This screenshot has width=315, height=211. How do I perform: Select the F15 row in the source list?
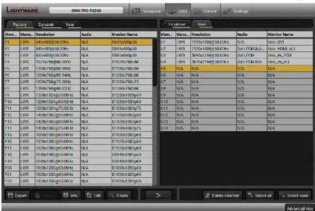pyautogui.click(x=78, y=135)
